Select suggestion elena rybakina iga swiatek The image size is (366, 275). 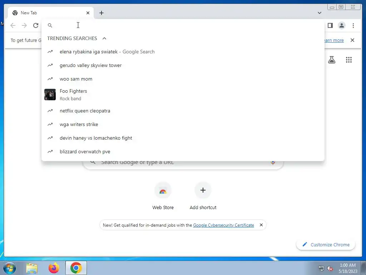(183, 52)
